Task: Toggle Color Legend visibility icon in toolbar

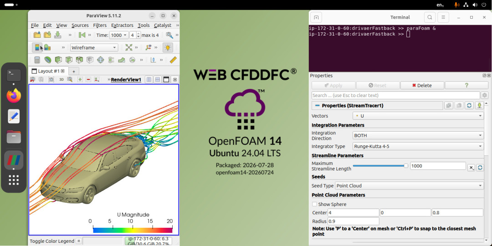Action: tap(37, 47)
